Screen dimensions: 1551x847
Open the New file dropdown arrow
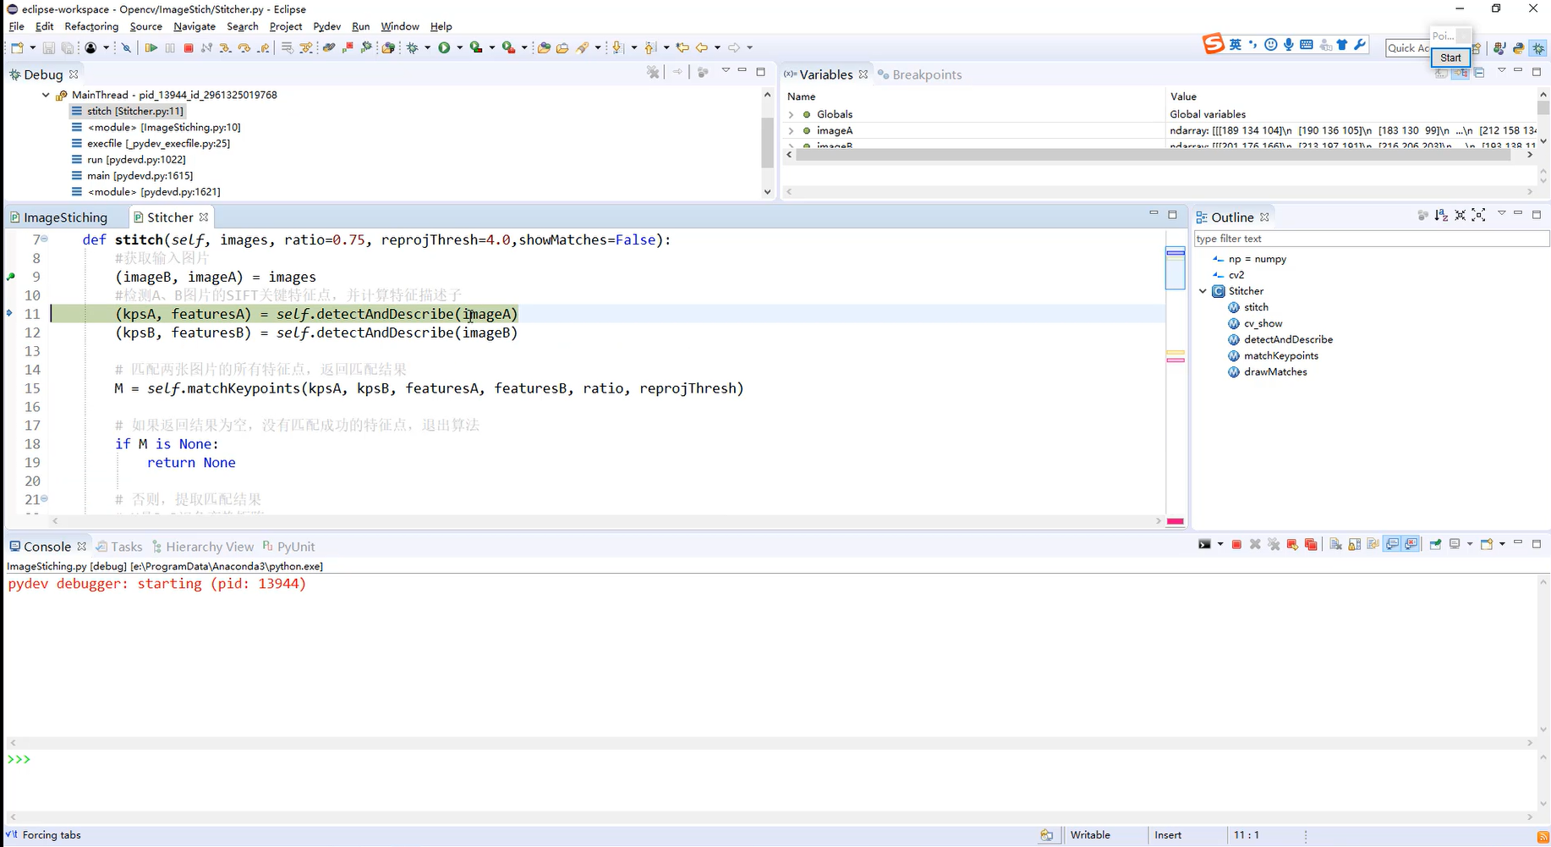coord(32,48)
